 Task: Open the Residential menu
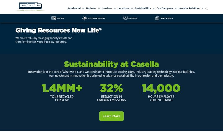[x=74, y=8]
